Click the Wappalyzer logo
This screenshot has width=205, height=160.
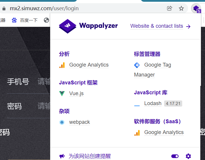[x=88, y=26]
